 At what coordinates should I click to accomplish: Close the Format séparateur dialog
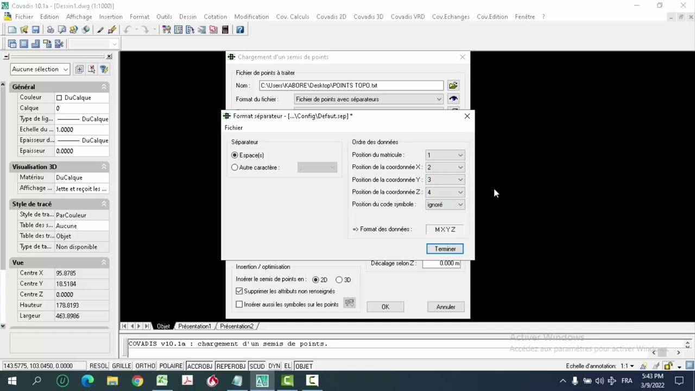pyautogui.click(x=467, y=116)
